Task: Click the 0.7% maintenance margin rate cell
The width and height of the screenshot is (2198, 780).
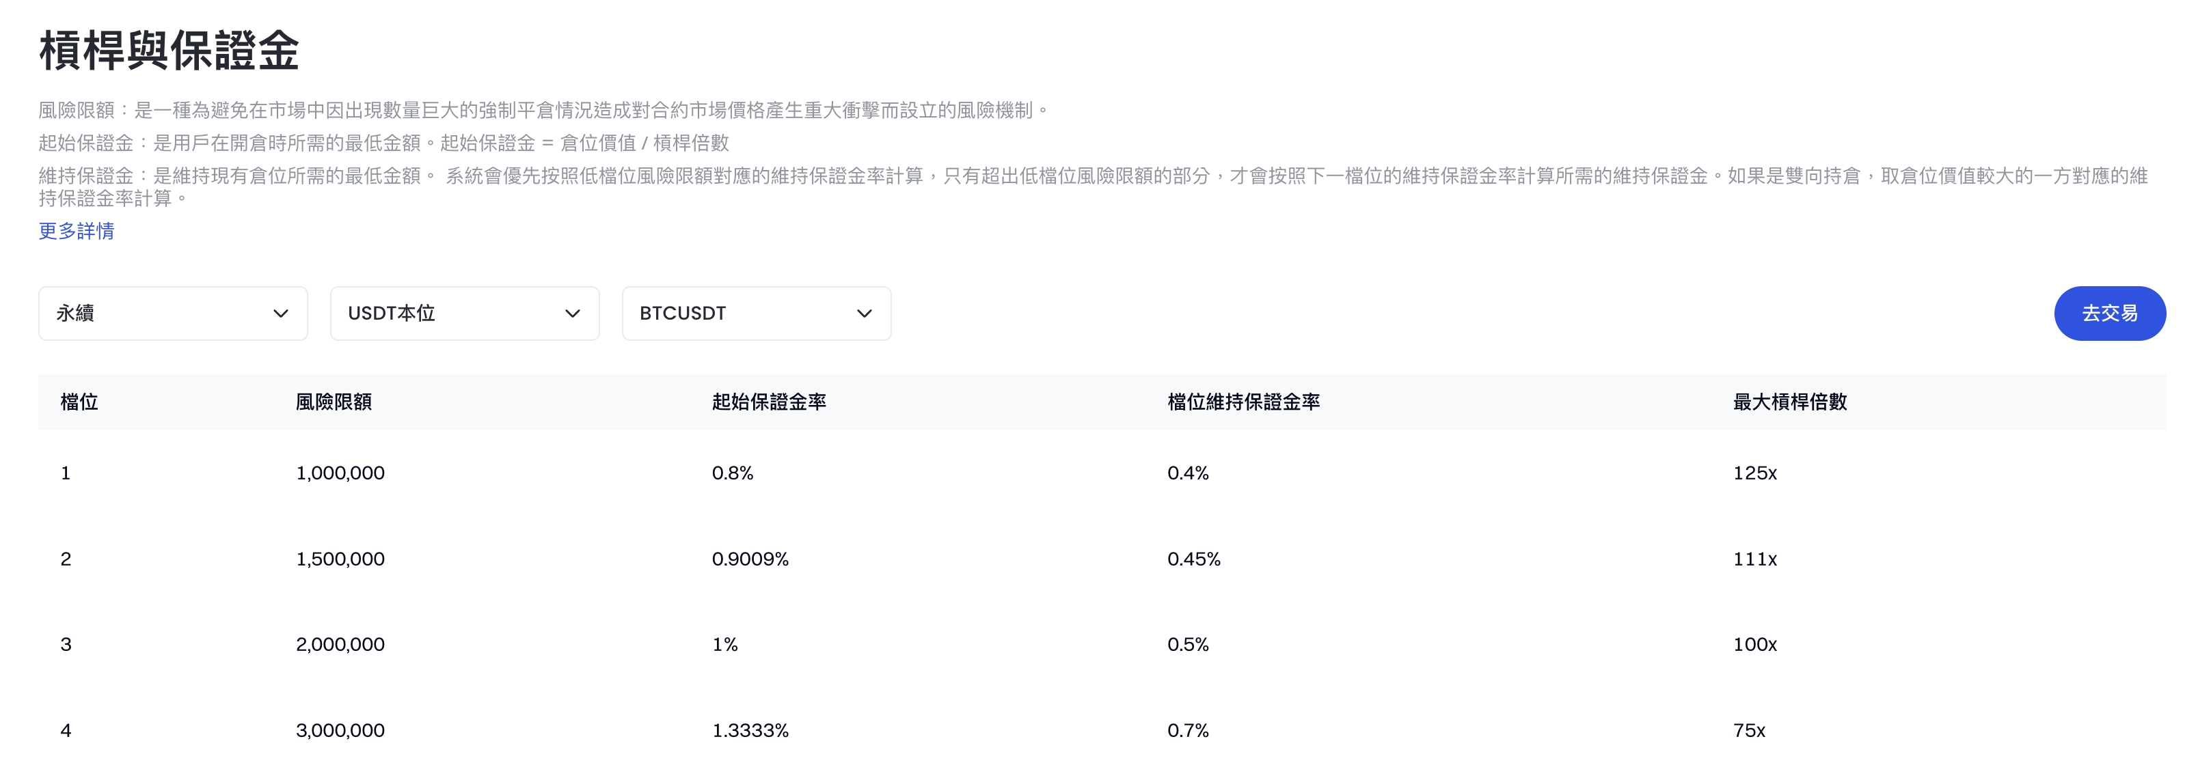Action: (x=1188, y=731)
